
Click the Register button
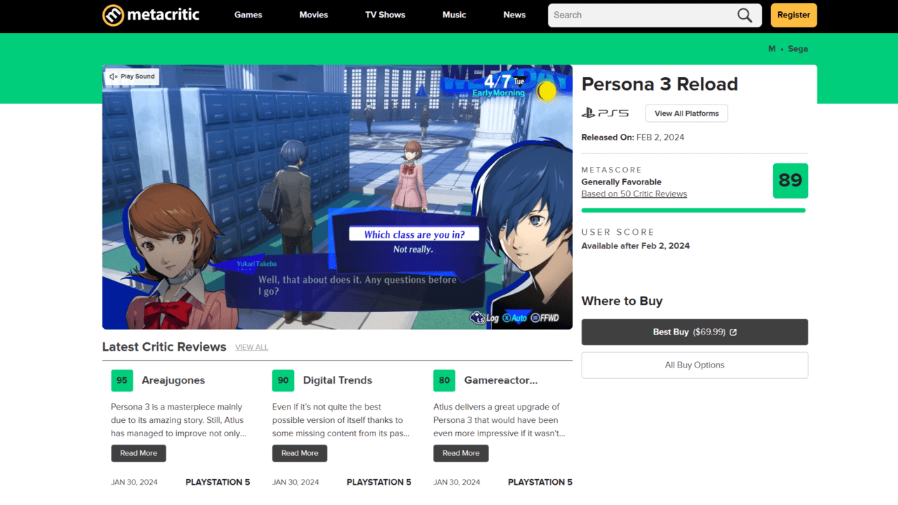[x=793, y=15]
